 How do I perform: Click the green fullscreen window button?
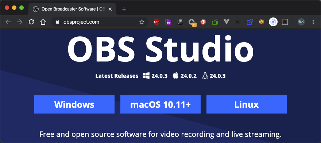click(22, 8)
